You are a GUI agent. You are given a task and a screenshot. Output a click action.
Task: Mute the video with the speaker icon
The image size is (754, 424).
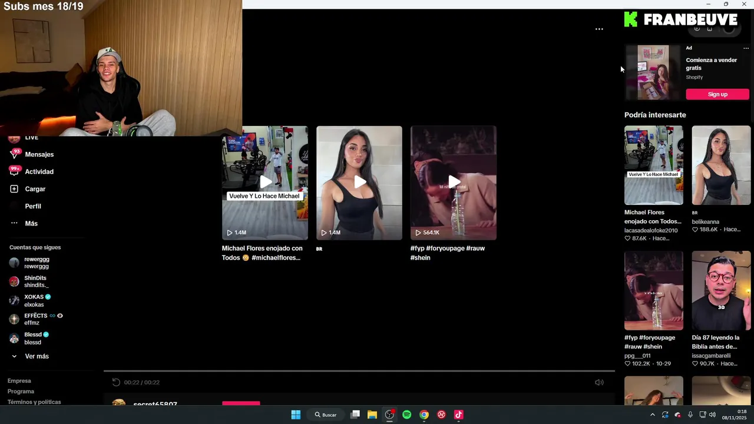pyautogui.click(x=599, y=382)
